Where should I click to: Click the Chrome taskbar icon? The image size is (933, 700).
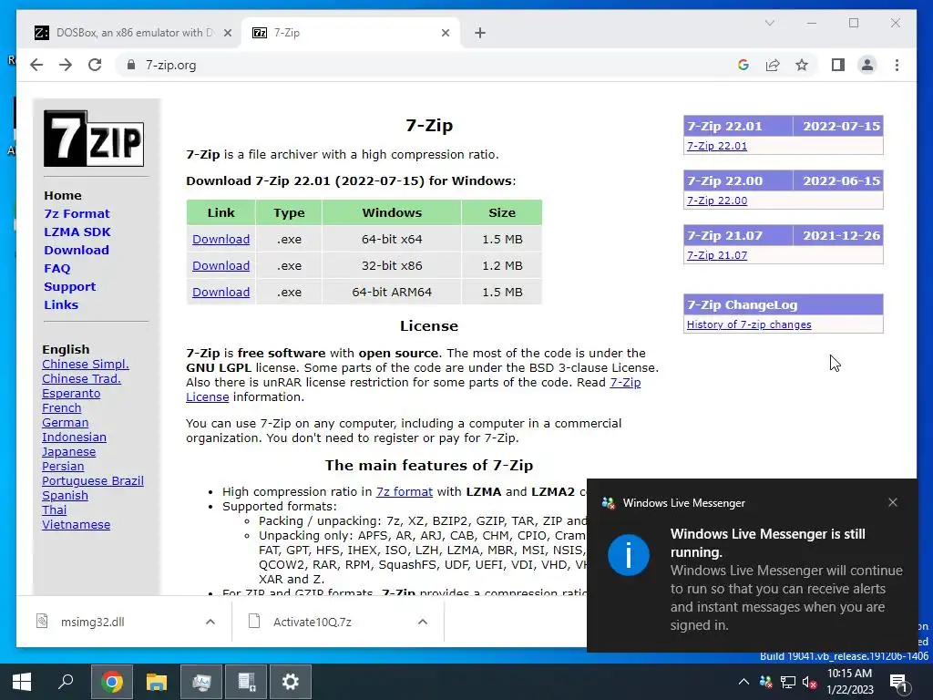point(112,682)
